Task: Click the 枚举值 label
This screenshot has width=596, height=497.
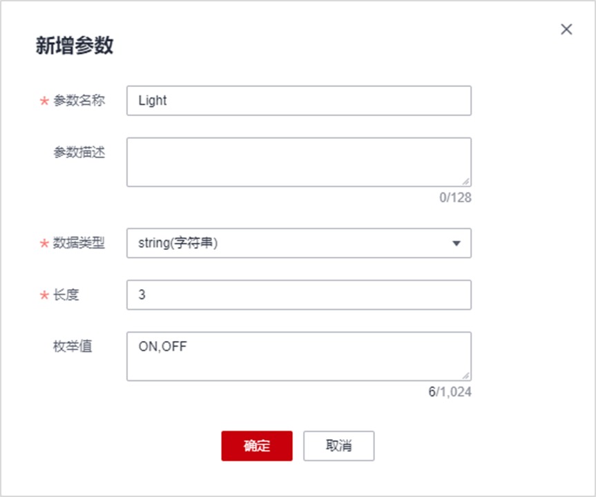Action: point(73,347)
